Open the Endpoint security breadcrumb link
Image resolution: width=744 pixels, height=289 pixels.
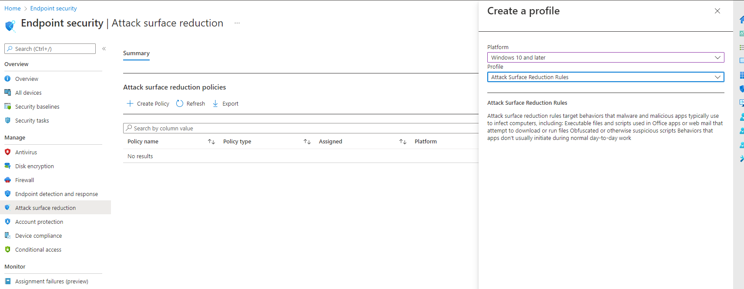pyautogui.click(x=54, y=8)
